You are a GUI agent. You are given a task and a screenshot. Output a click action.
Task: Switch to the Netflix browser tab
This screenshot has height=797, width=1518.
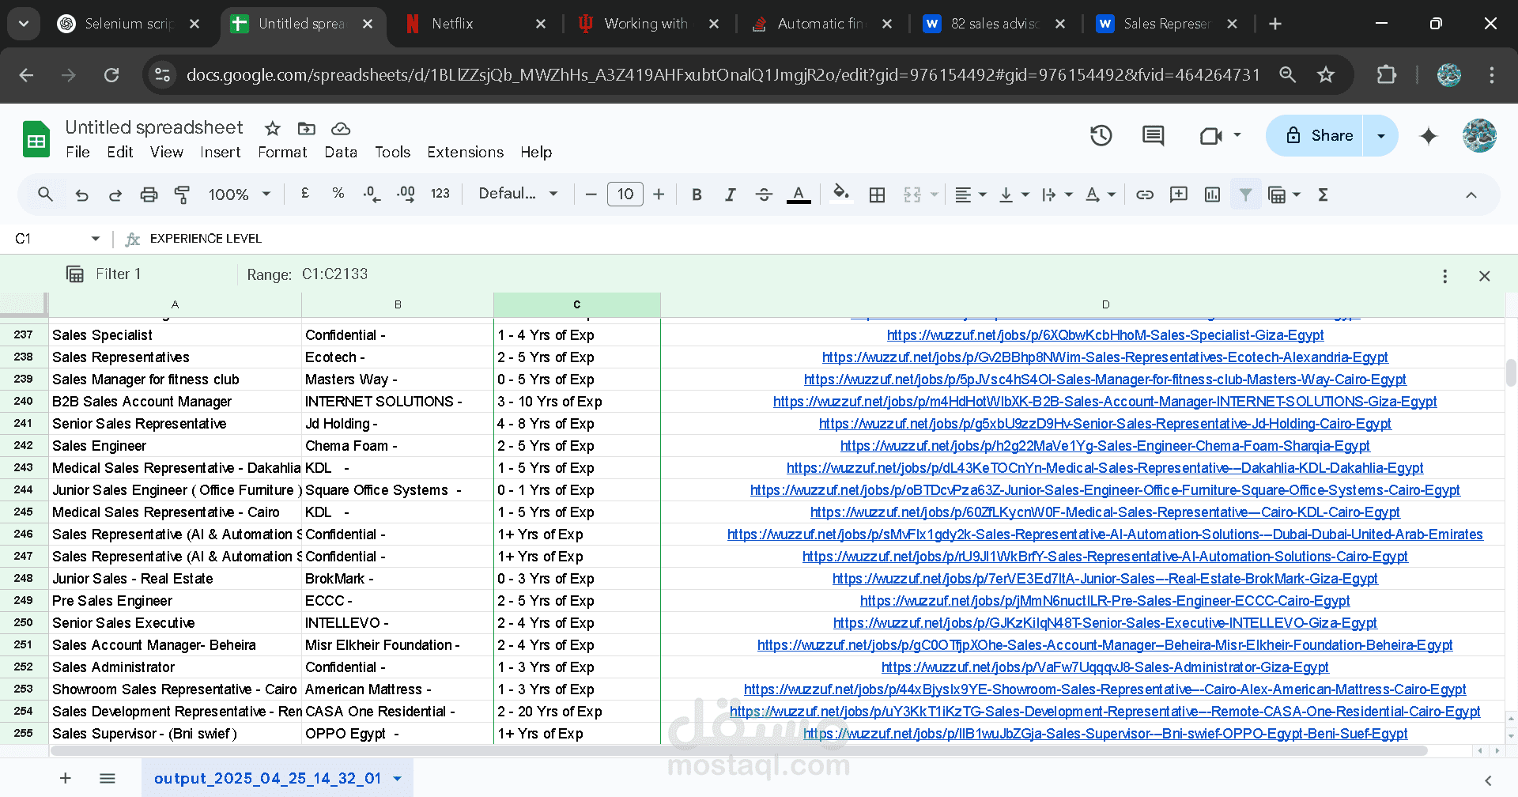click(475, 24)
